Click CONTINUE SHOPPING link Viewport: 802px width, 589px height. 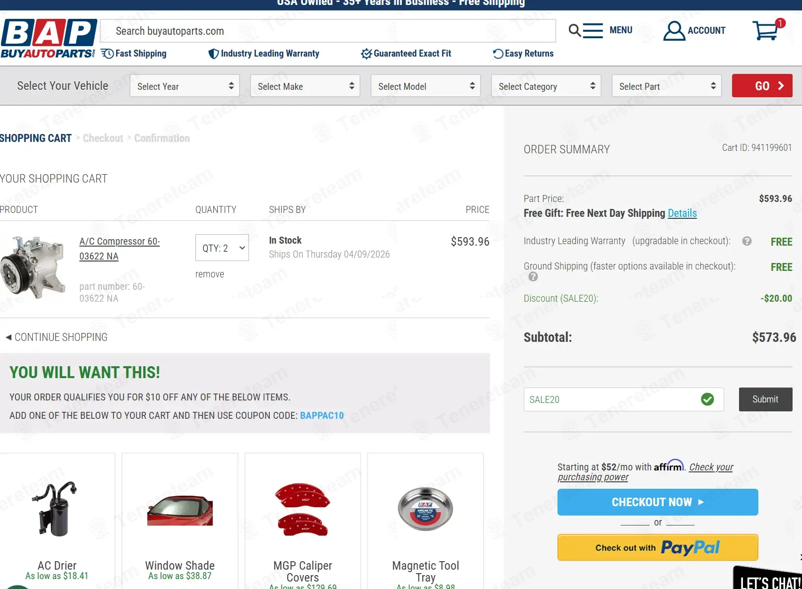click(57, 337)
